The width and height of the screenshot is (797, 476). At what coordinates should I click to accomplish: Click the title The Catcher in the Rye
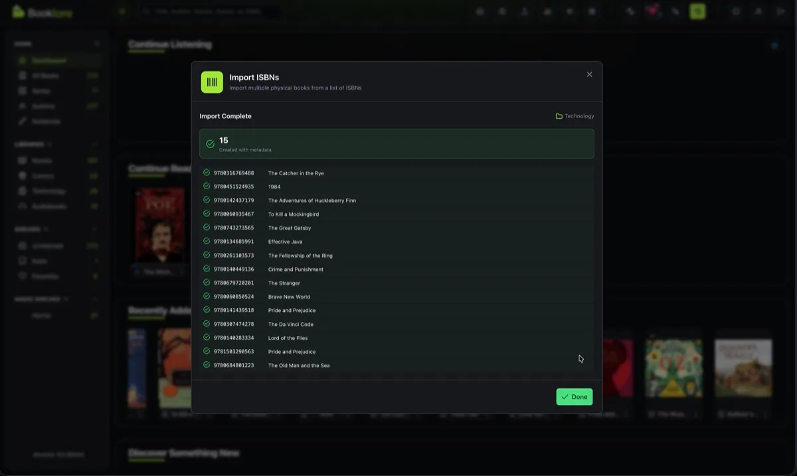click(x=296, y=173)
